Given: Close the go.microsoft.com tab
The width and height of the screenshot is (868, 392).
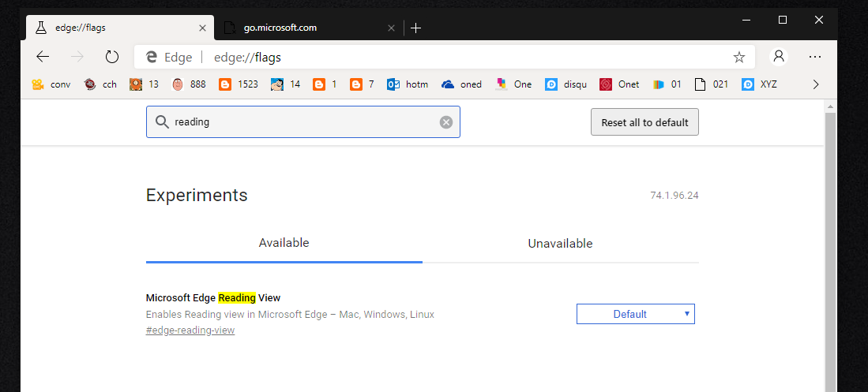Looking at the screenshot, I should click(x=392, y=28).
